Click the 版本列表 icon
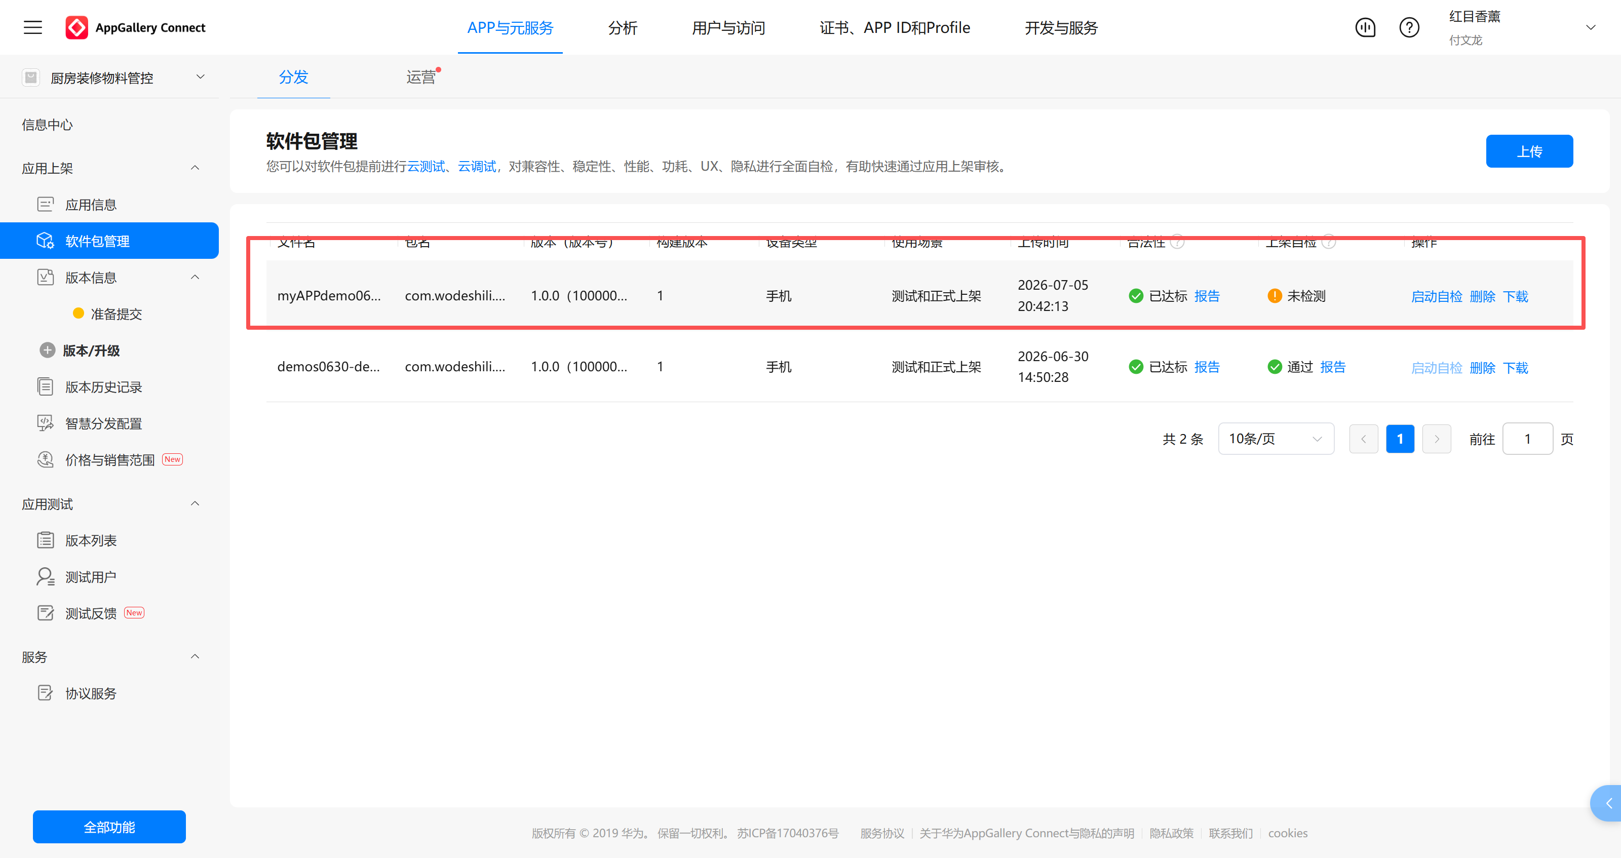 coord(45,540)
